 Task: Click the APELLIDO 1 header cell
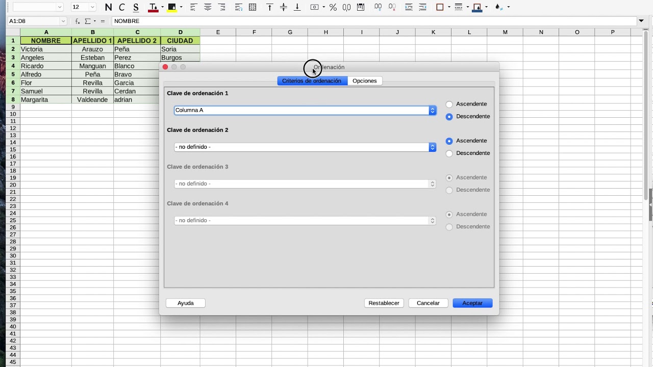92,41
